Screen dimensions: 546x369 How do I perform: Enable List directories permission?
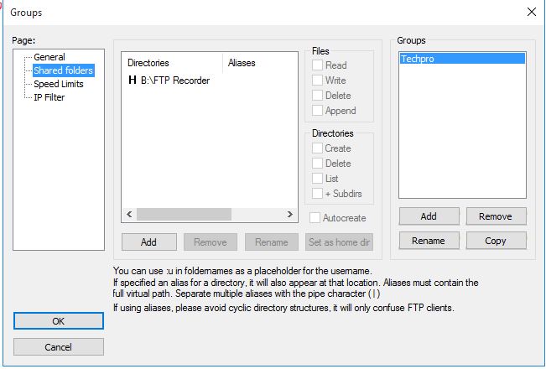(317, 179)
